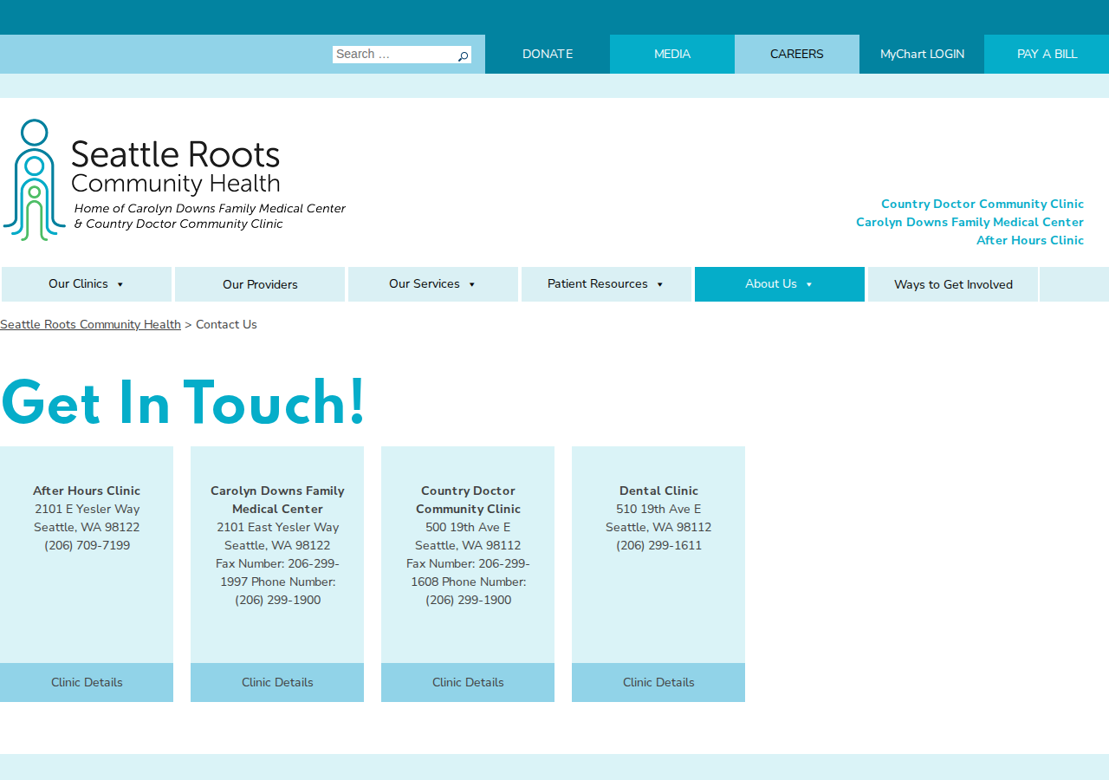Expand the Patient Resources menu
This screenshot has width=1109, height=780.
[606, 284]
